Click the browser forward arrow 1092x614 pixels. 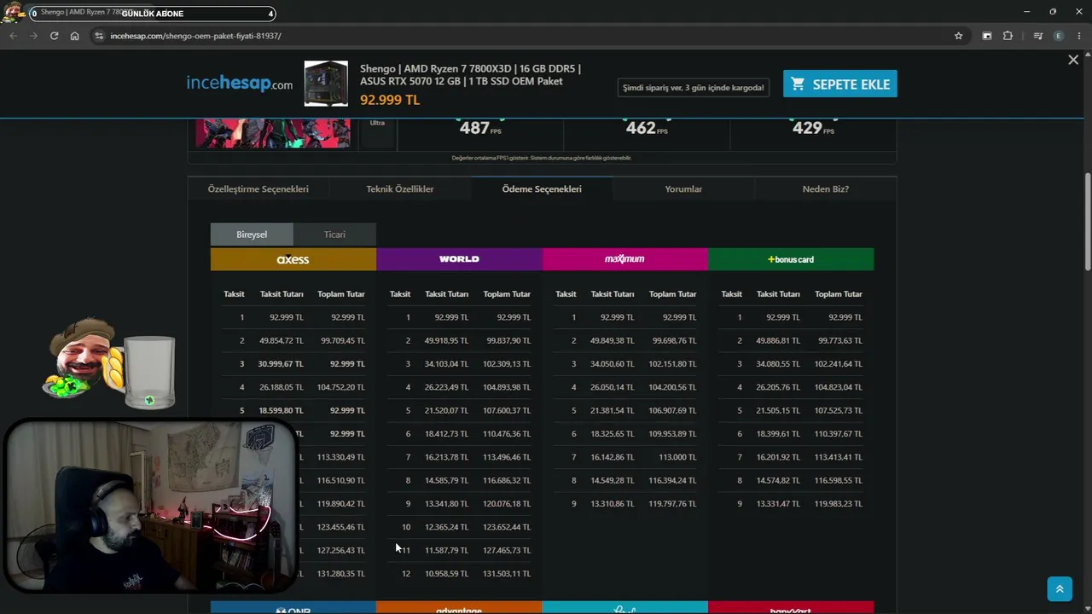(33, 36)
